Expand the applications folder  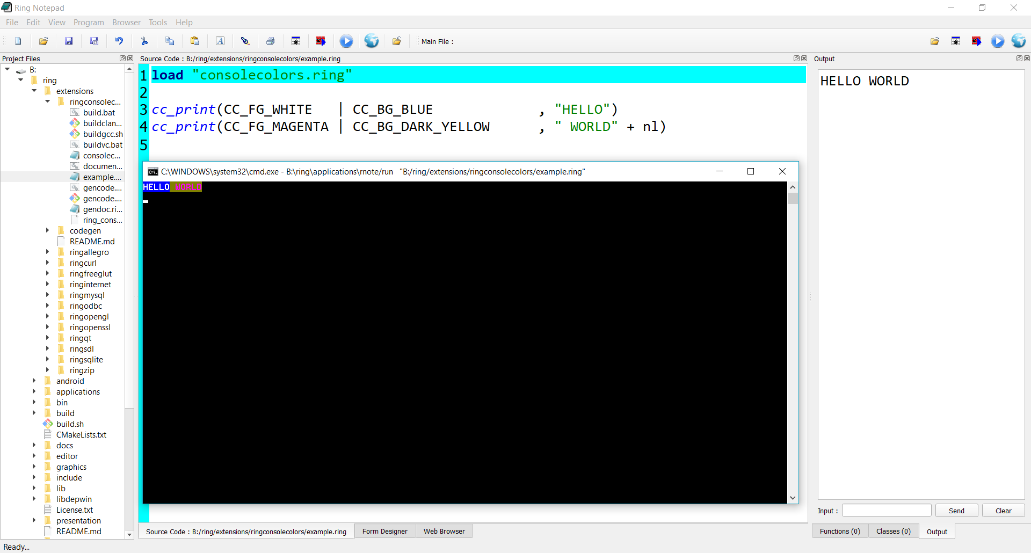pyautogui.click(x=34, y=391)
